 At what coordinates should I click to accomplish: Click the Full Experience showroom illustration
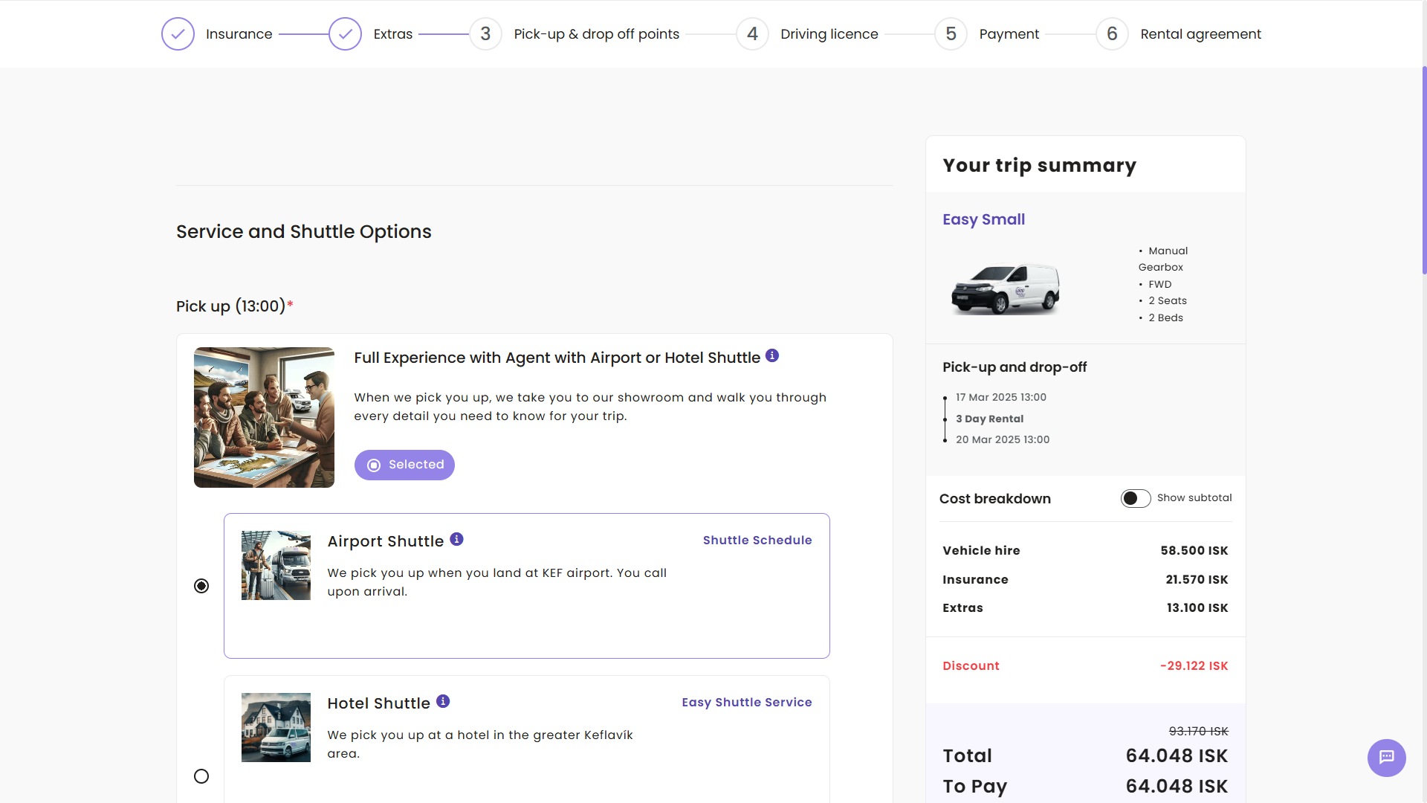point(264,417)
